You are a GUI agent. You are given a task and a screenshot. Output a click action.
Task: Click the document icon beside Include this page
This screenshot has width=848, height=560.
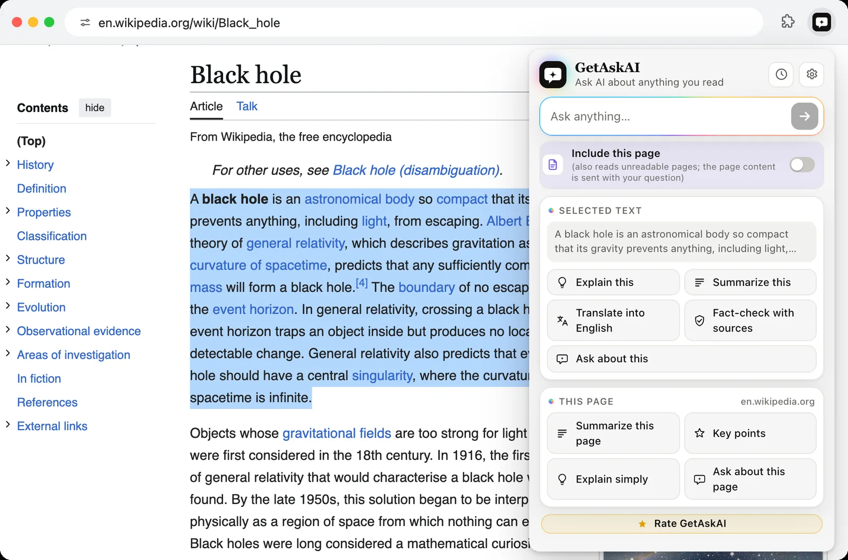click(x=553, y=165)
